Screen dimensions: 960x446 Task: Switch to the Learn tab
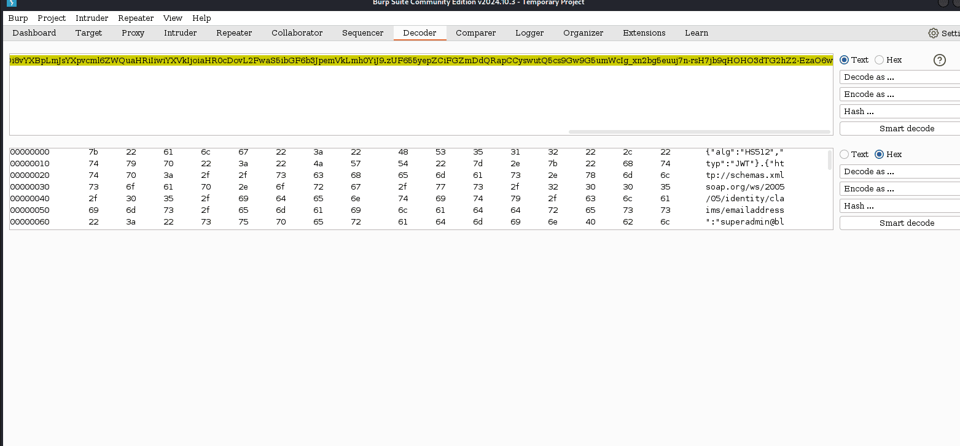tap(697, 33)
